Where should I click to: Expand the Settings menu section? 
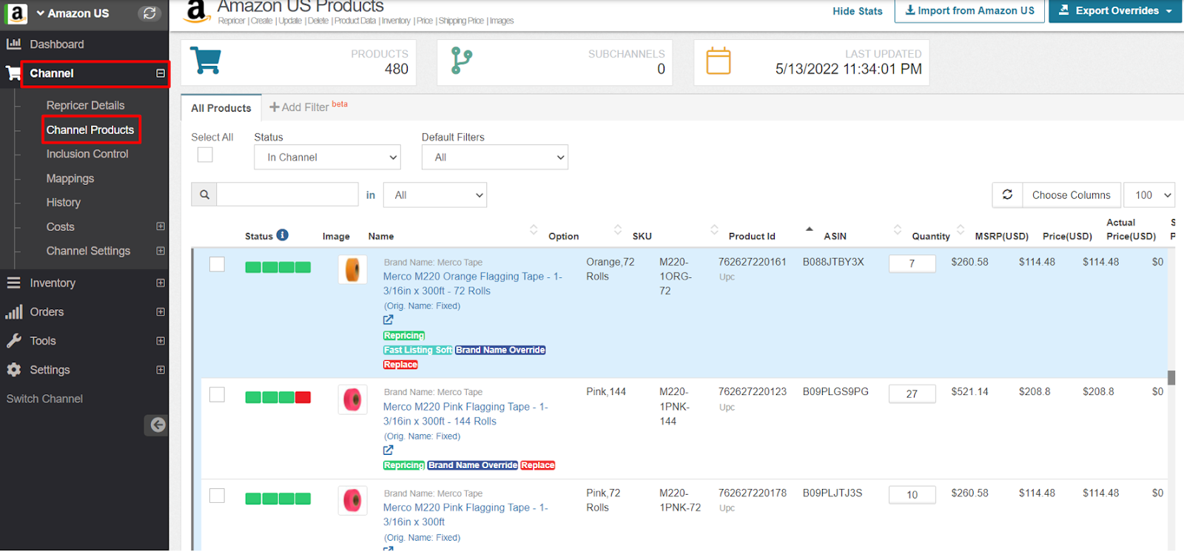point(161,370)
